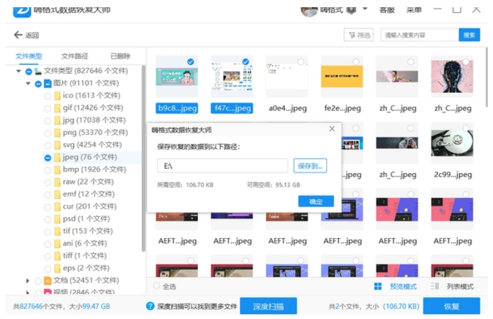Select the jpg folder radio button
Viewport: 493px width, 319px height.
pos(48,121)
